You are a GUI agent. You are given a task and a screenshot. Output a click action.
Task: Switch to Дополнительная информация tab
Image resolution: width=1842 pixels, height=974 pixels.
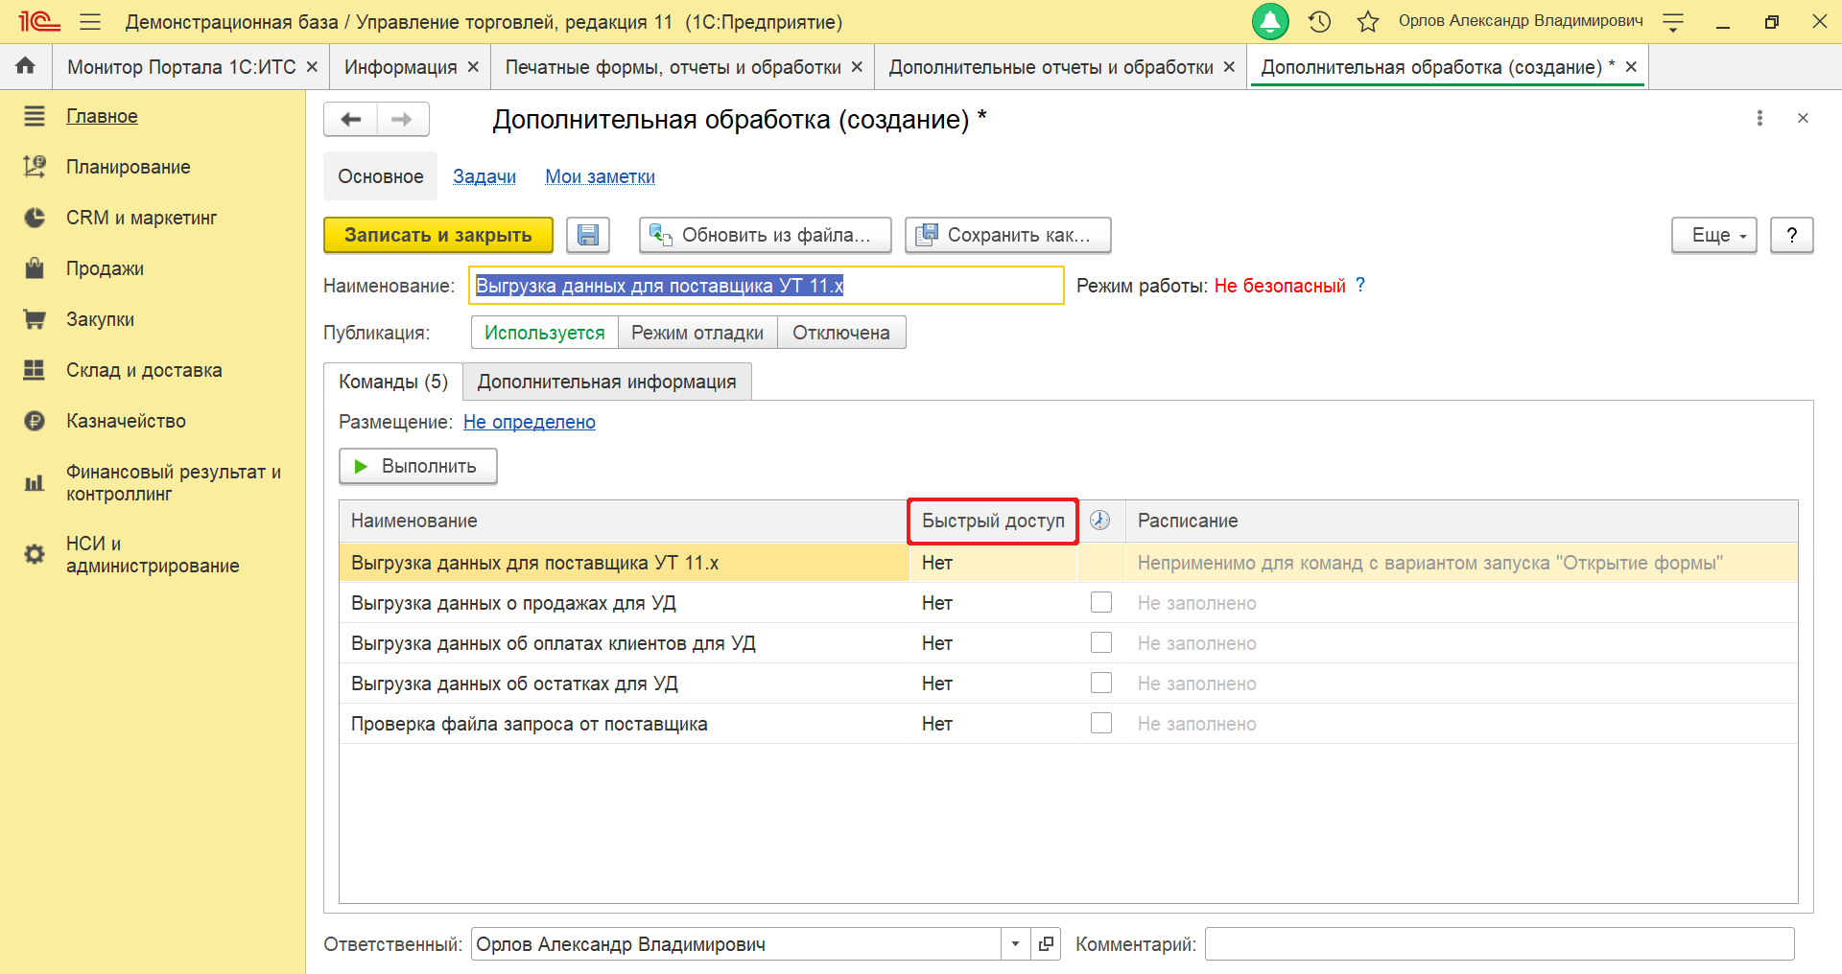(606, 382)
